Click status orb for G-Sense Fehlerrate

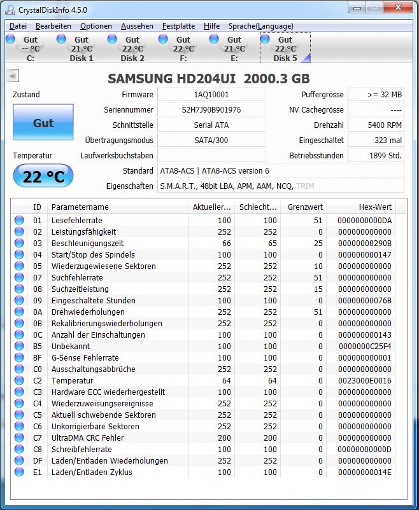[19, 357]
